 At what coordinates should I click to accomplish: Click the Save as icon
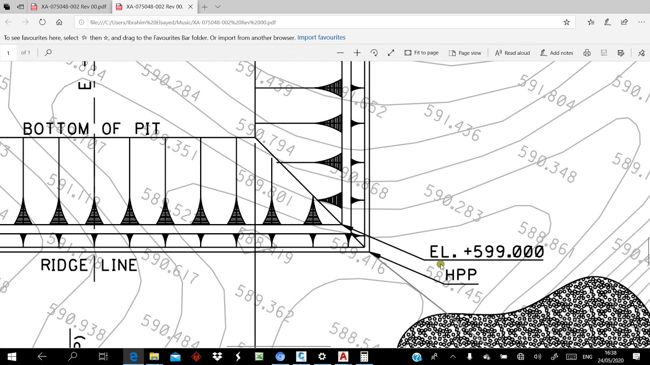tap(621, 53)
